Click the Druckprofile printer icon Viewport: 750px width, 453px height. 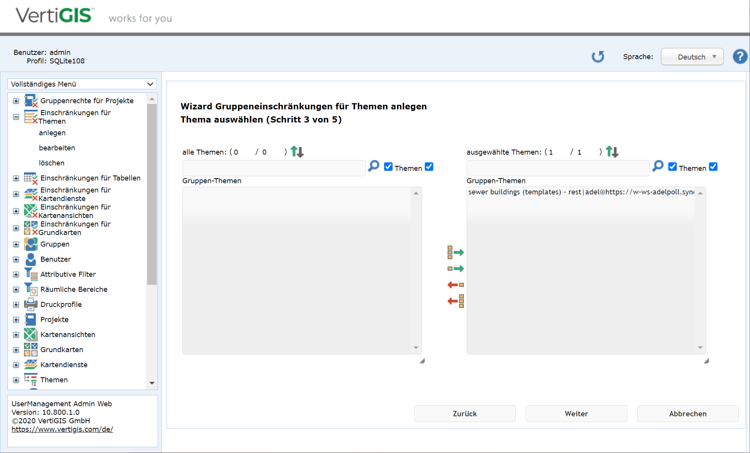31,305
